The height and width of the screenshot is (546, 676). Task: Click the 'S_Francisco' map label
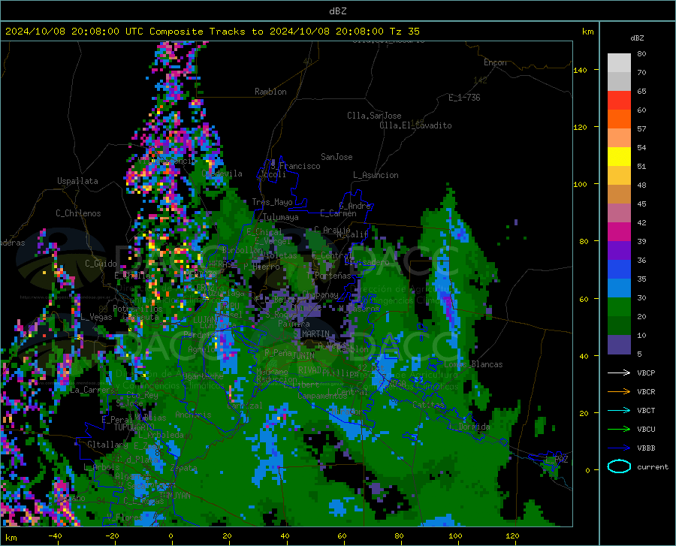pyautogui.click(x=296, y=166)
